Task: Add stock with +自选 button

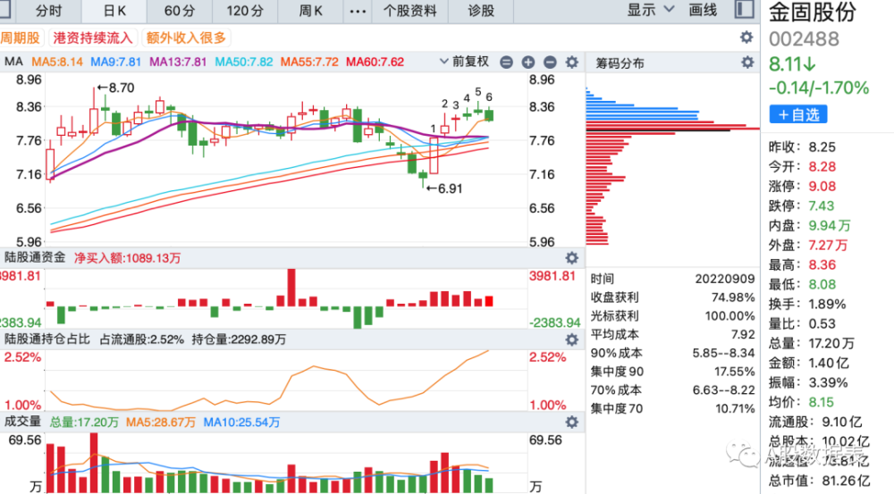Action: [798, 114]
